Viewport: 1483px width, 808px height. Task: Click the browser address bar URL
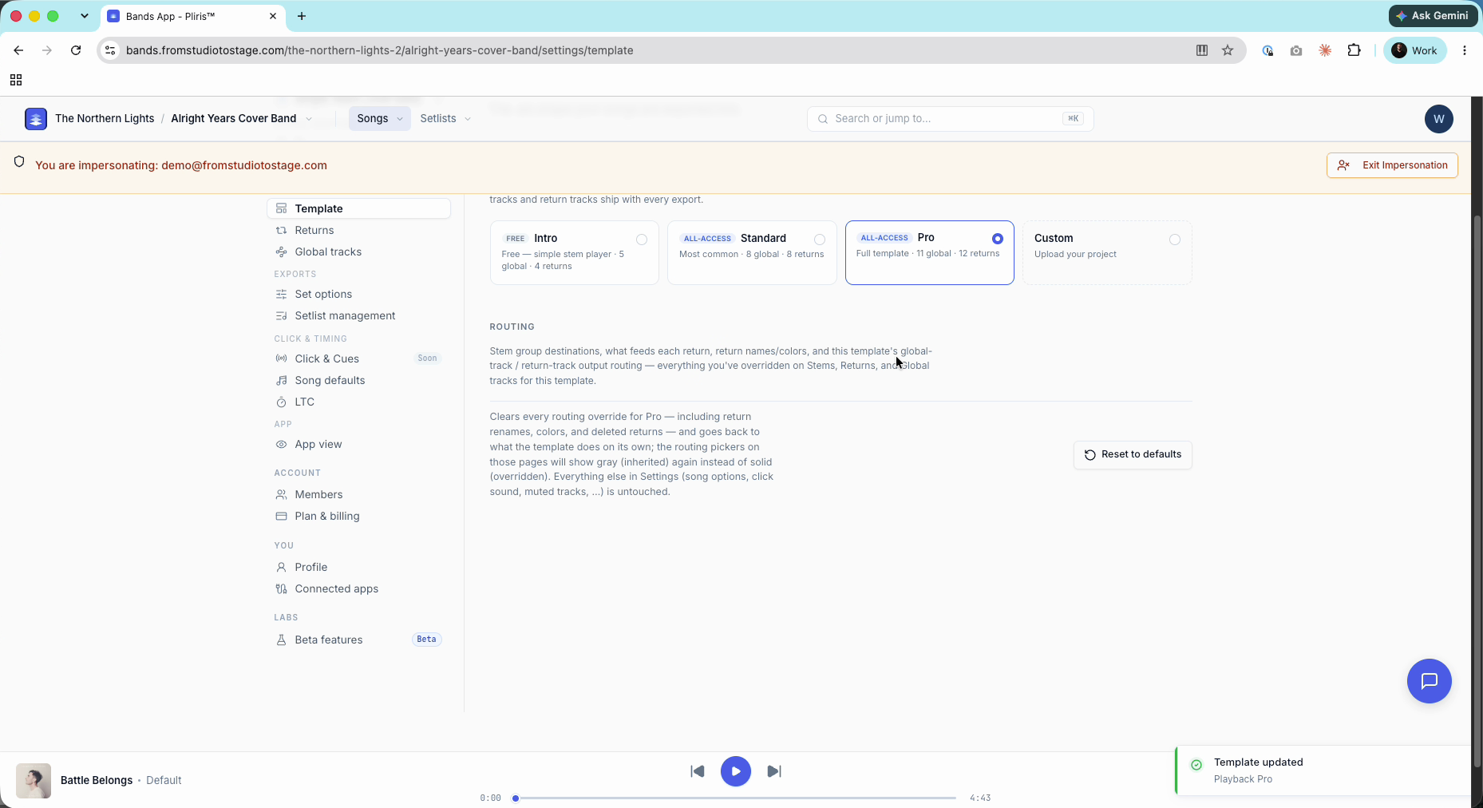pyautogui.click(x=379, y=50)
